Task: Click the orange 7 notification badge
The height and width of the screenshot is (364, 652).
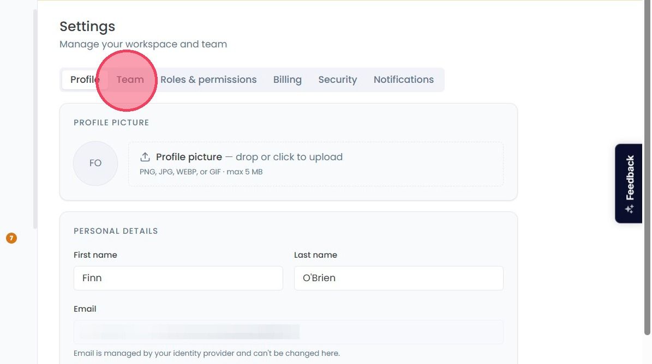Action: [x=11, y=238]
